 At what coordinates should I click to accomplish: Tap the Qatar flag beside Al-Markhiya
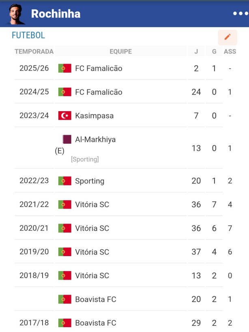[67, 139]
